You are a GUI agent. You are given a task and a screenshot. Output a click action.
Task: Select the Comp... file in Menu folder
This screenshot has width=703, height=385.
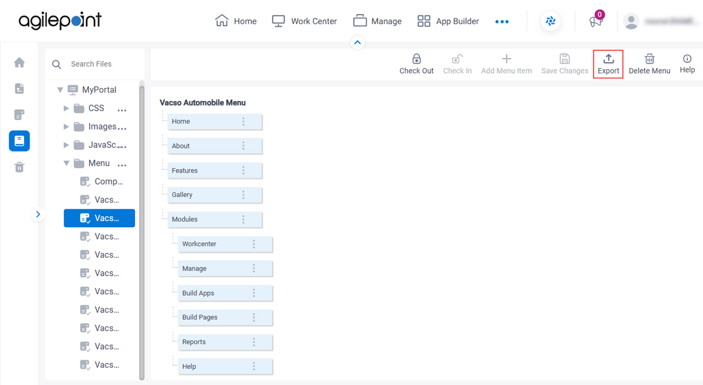[102, 182]
